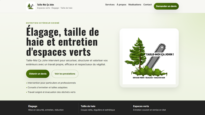Click 'Intervention pour particuliers et professionnels' bullet
This screenshot has height=115, width=205.
tap(52, 83)
